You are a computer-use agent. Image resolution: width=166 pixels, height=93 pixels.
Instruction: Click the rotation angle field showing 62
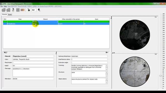pos(34,10)
